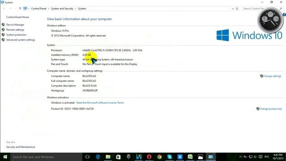Screen dimensions: 286x161
Task: Open the Windows Store taskbar icon
Action: click(x=118, y=157)
